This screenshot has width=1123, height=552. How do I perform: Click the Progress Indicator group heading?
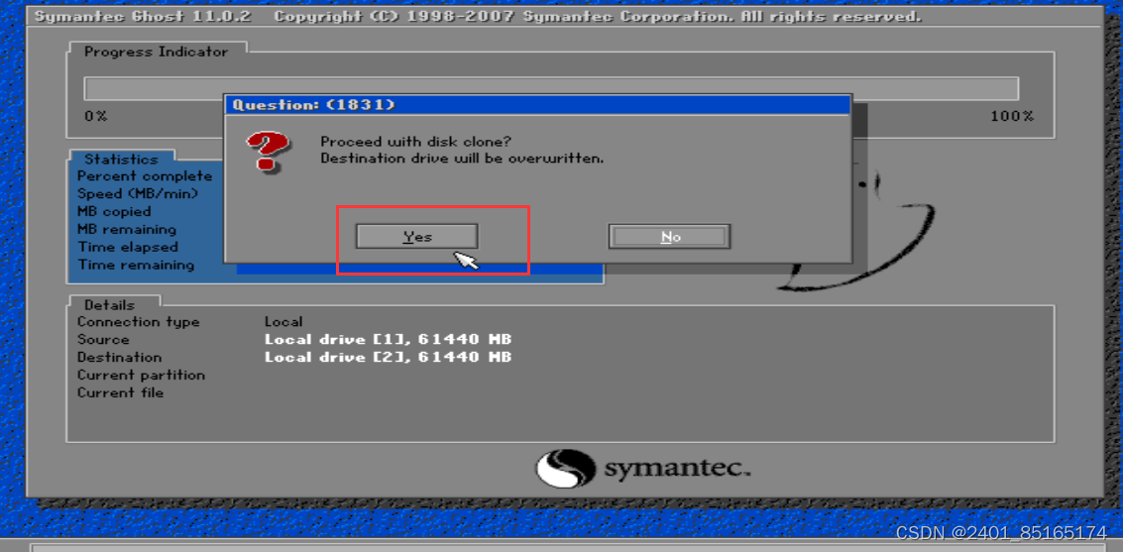click(x=157, y=53)
